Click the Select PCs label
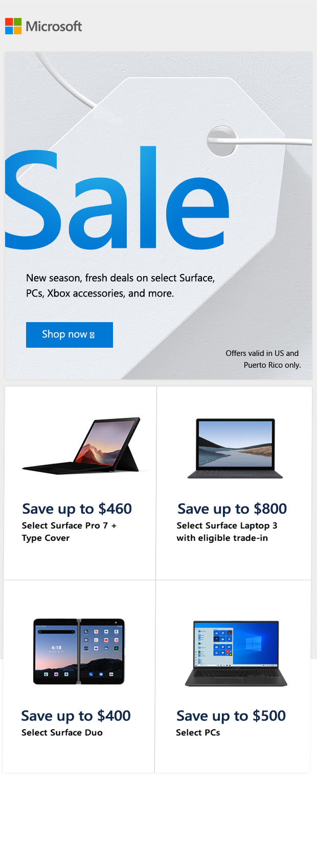Screen dimensions: 317x845 [x=198, y=733]
